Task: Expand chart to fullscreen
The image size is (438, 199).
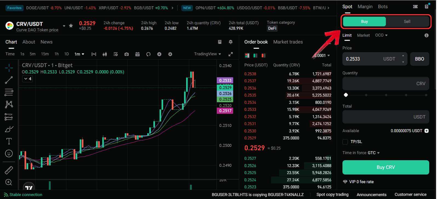Action: [231, 54]
